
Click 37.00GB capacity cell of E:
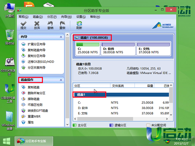[x=147, y=113]
